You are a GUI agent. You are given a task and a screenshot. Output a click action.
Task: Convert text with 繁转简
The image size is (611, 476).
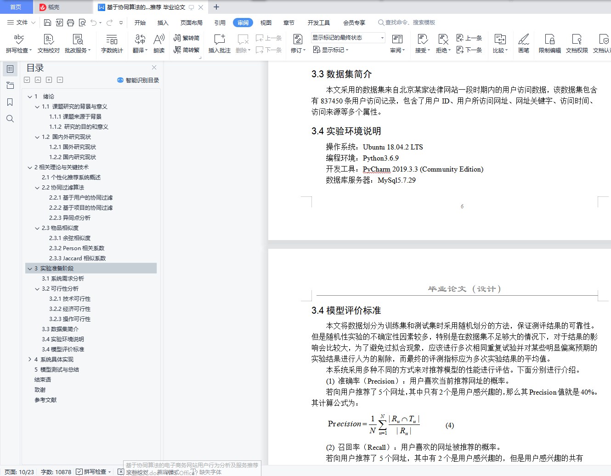[187, 38]
